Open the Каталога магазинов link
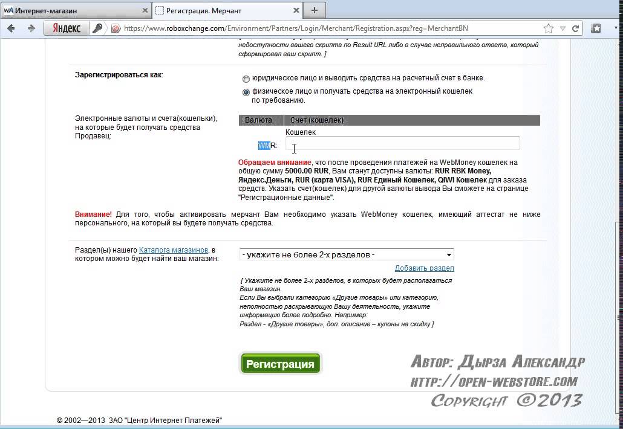Image resolution: width=623 pixels, height=429 pixels. [x=173, y=250]
